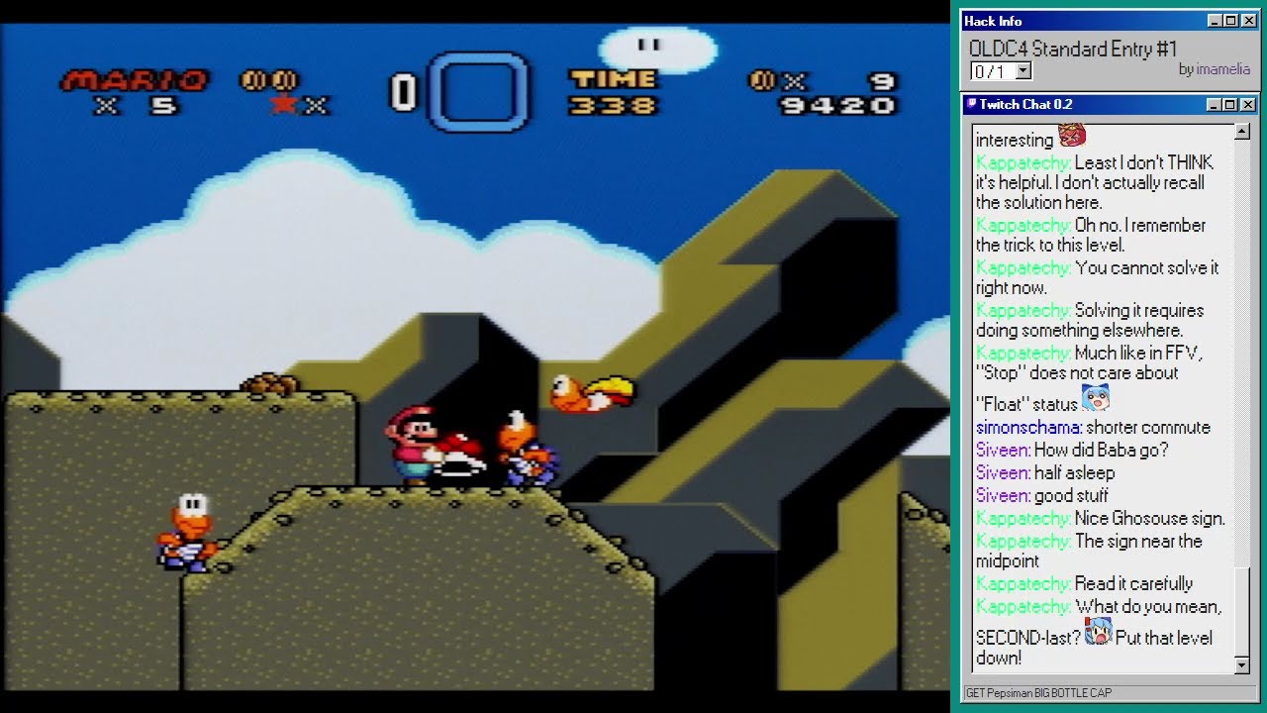
Task: Click the Hack Info title bar
Action: tap(1109, 21)
